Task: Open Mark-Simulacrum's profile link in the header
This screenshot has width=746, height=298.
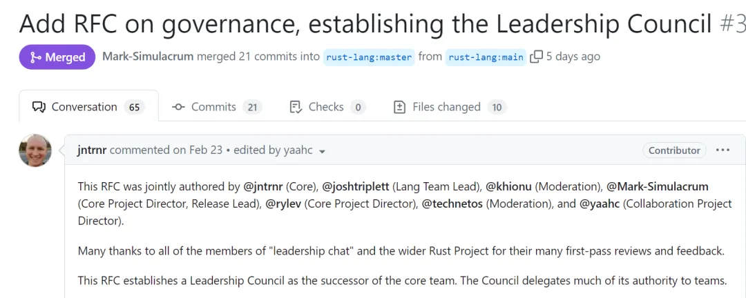Action: coord(148,57)
